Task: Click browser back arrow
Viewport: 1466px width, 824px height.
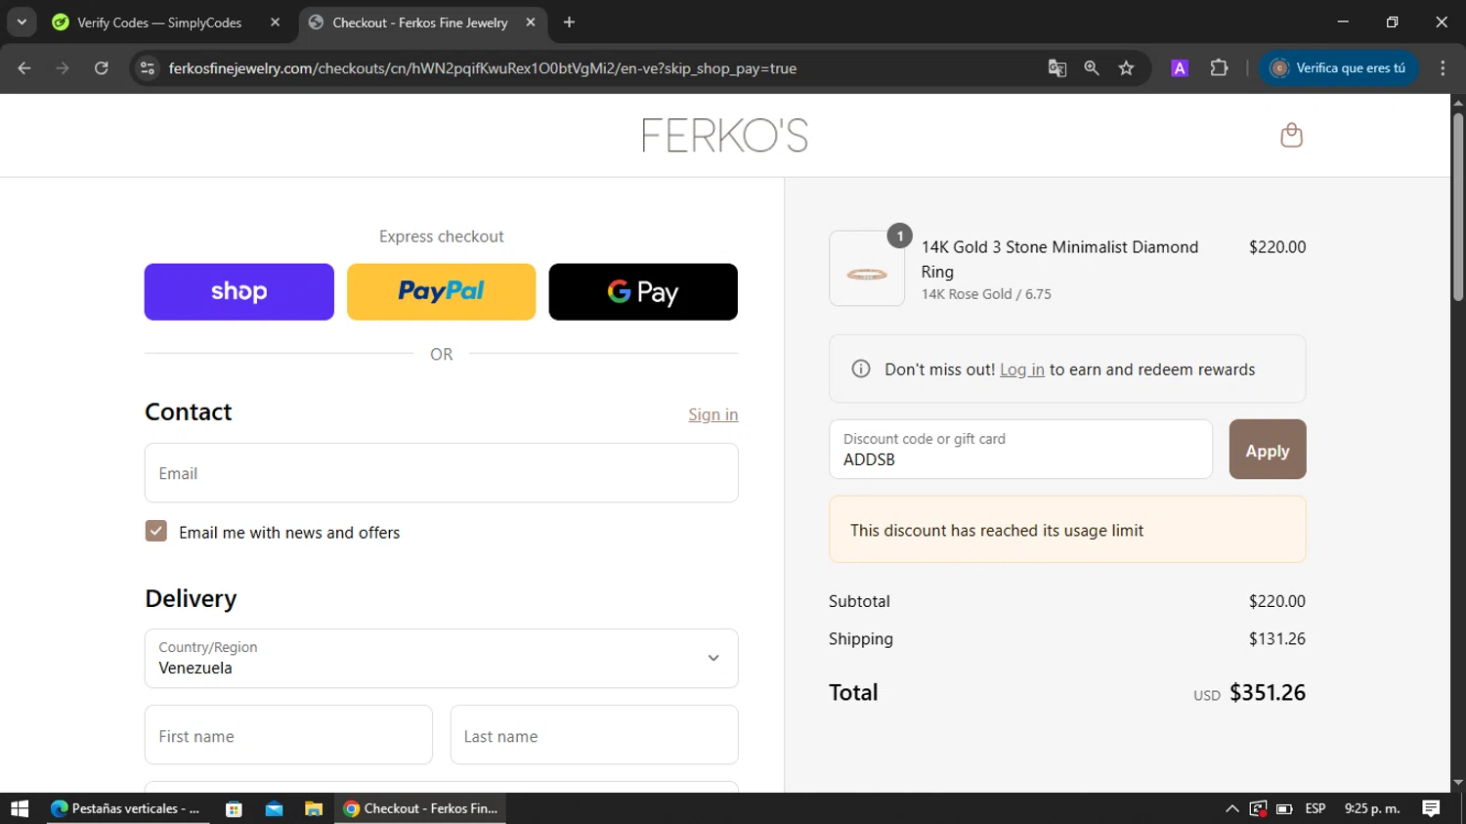Action: coord(24,68)
